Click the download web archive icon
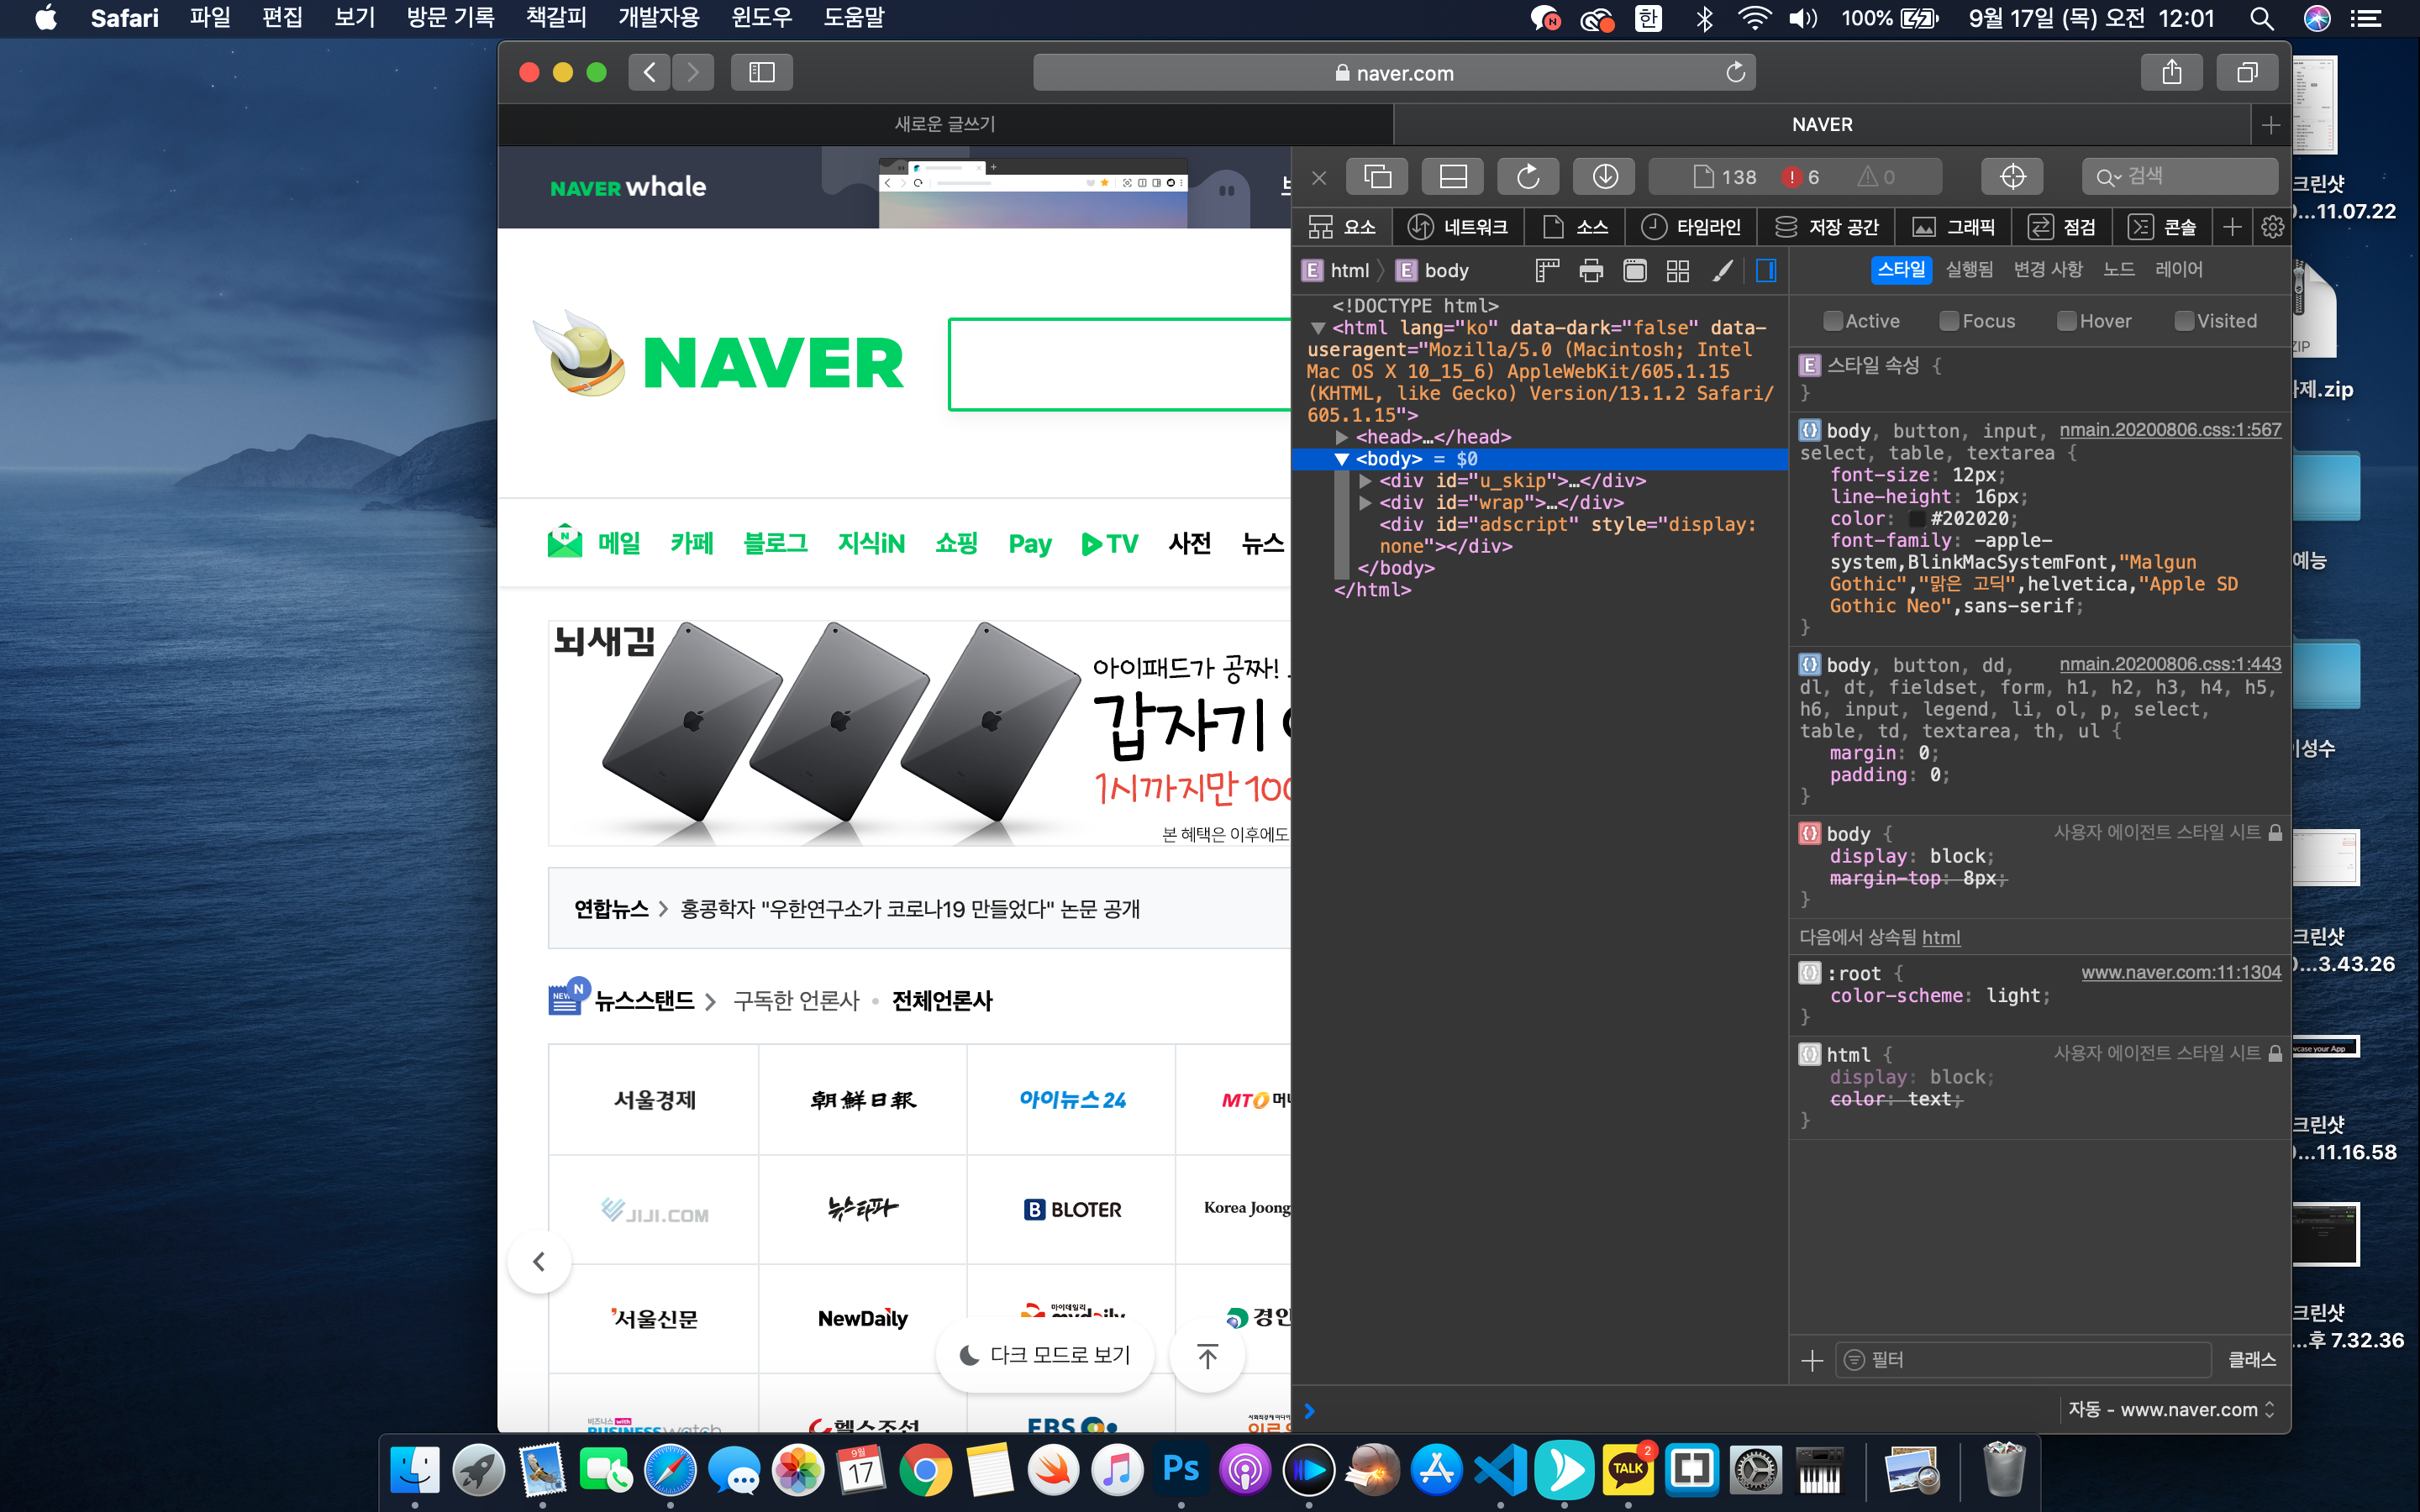Screen dimensions: 2420x1512 (1604, 177)
